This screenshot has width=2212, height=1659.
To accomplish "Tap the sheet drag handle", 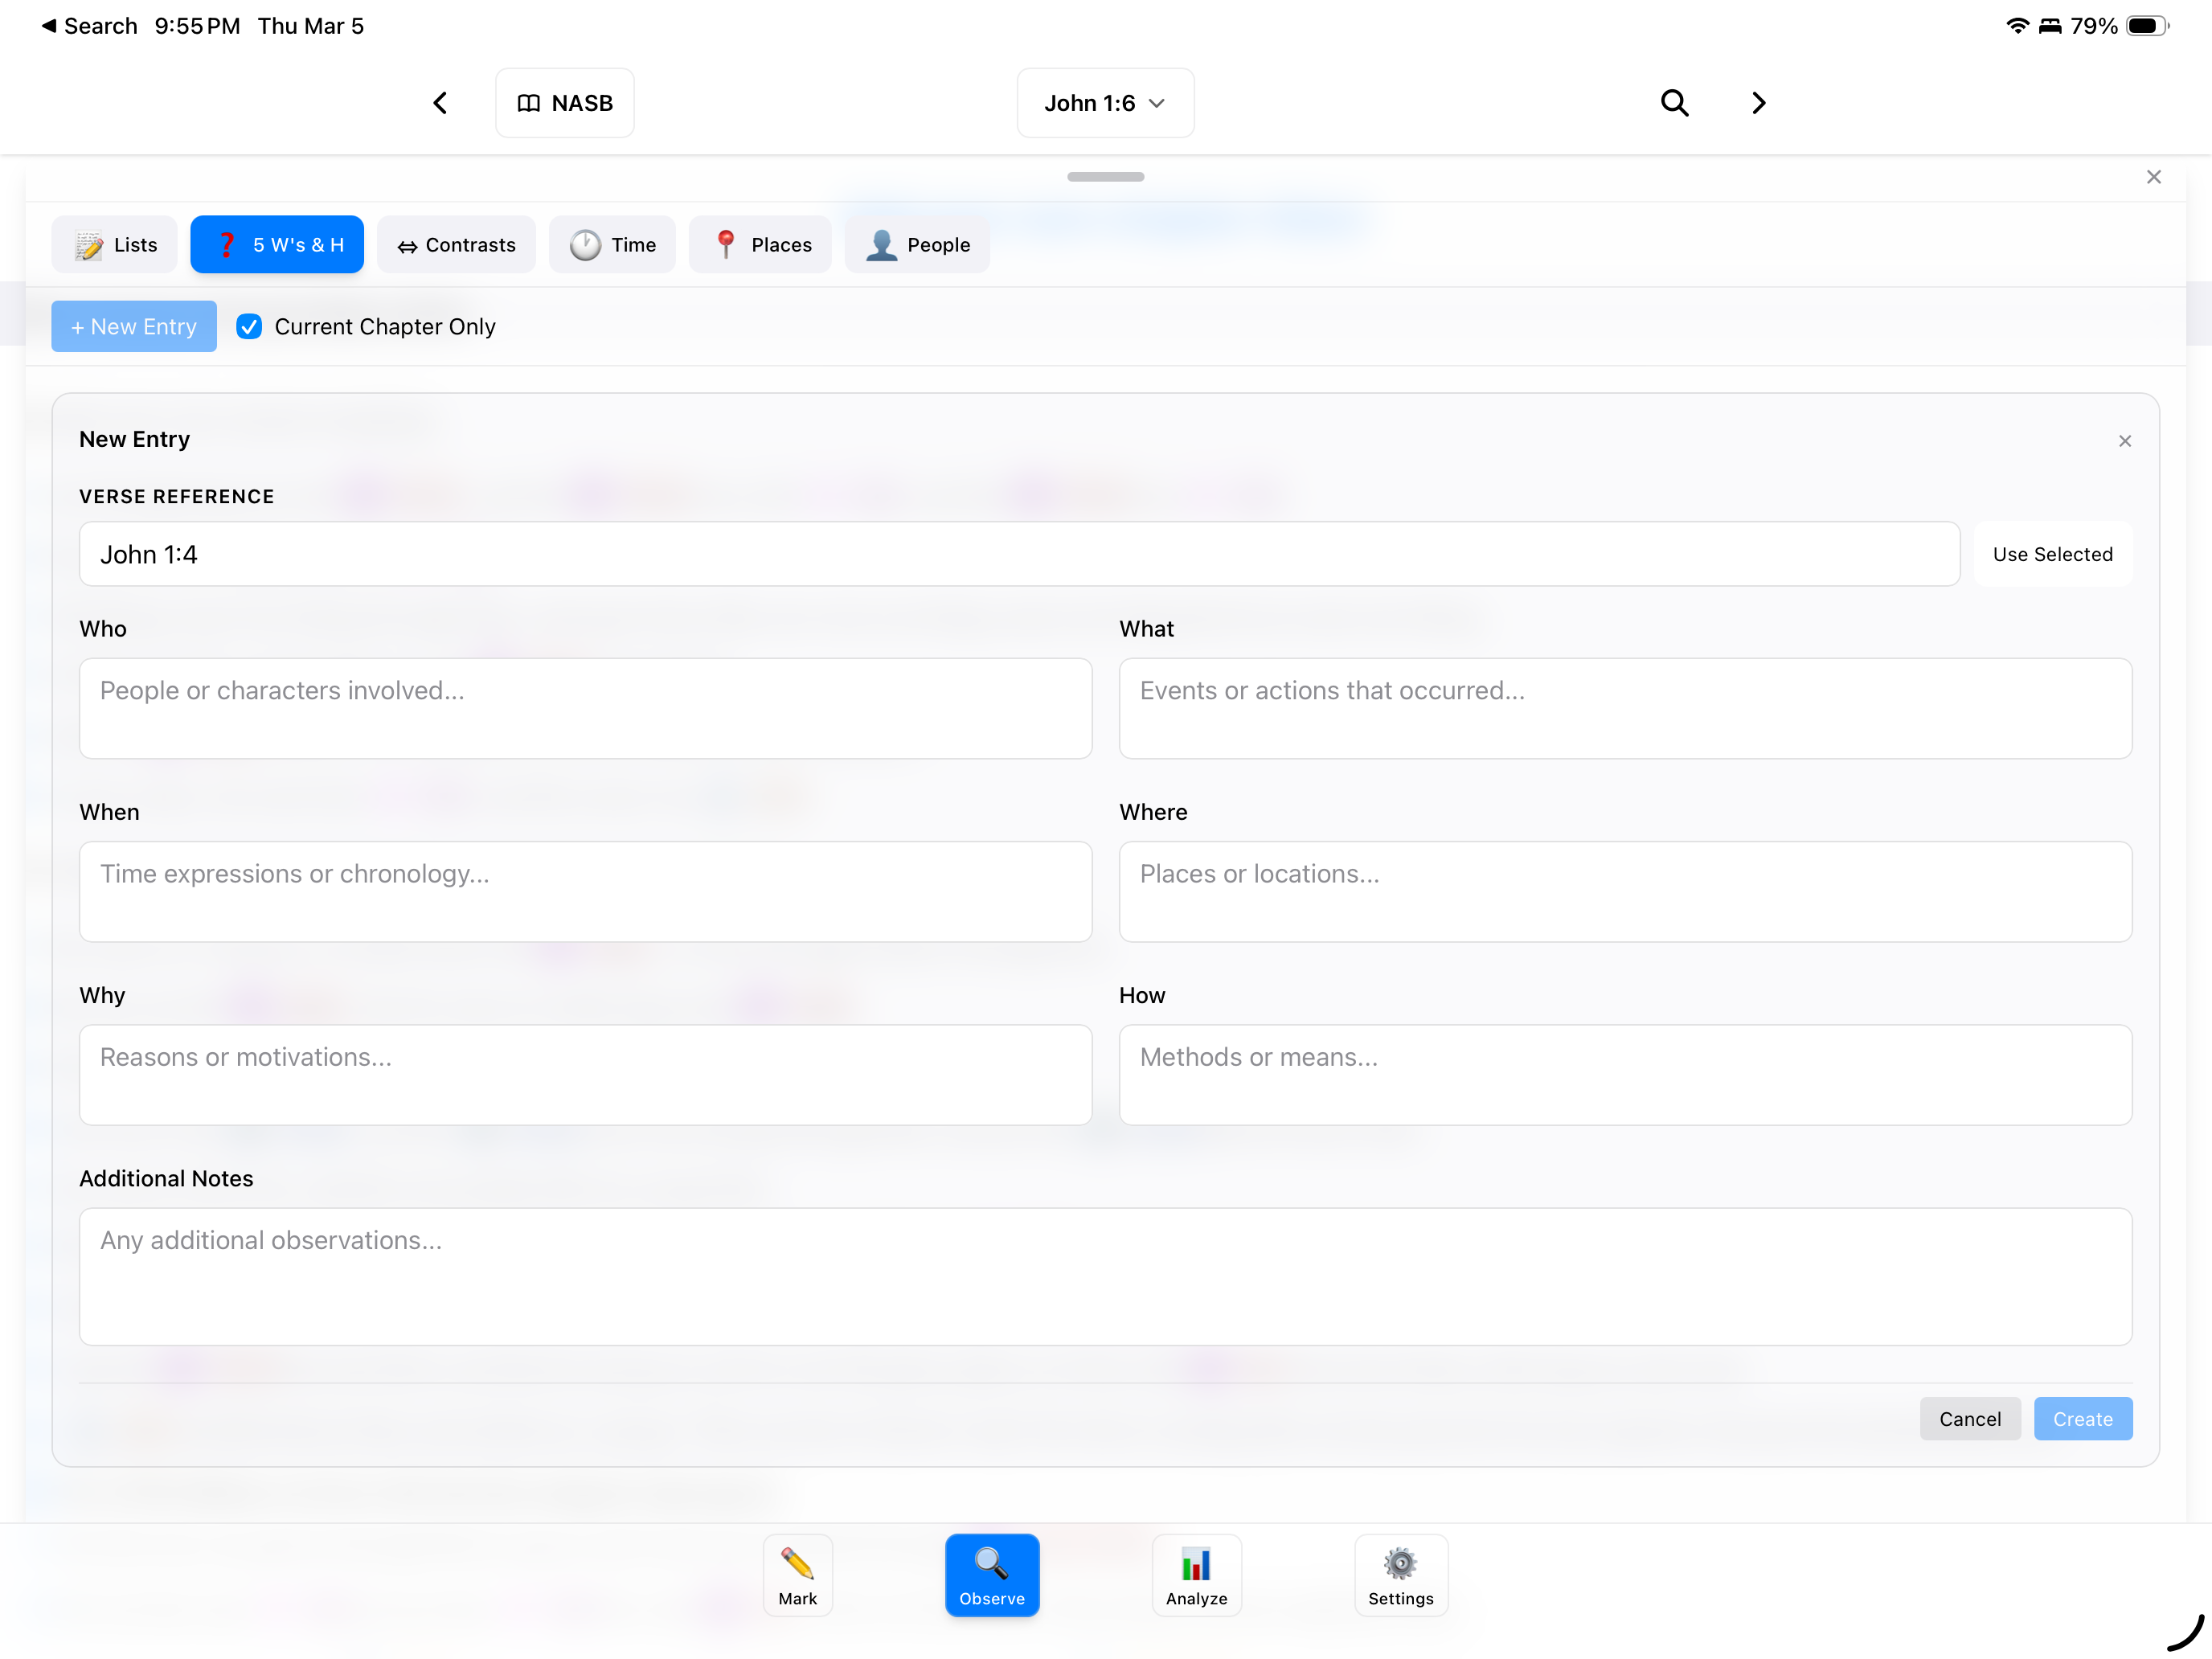I will click(1105, 177).
